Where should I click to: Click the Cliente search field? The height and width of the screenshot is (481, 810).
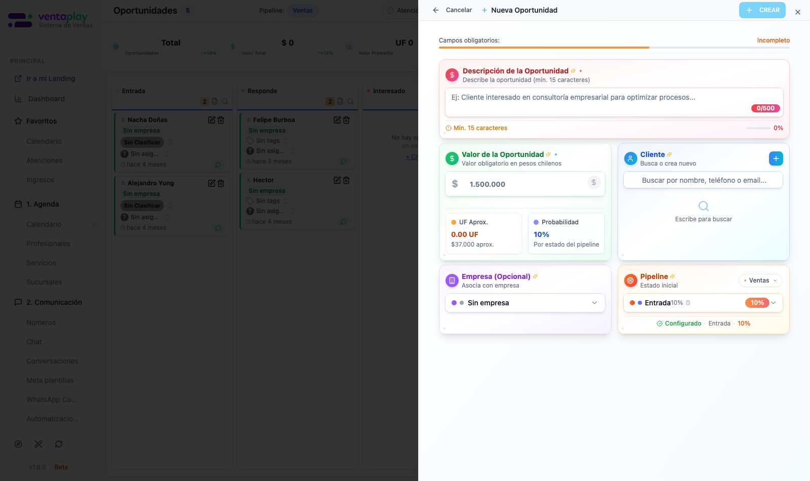pos(703,180)
